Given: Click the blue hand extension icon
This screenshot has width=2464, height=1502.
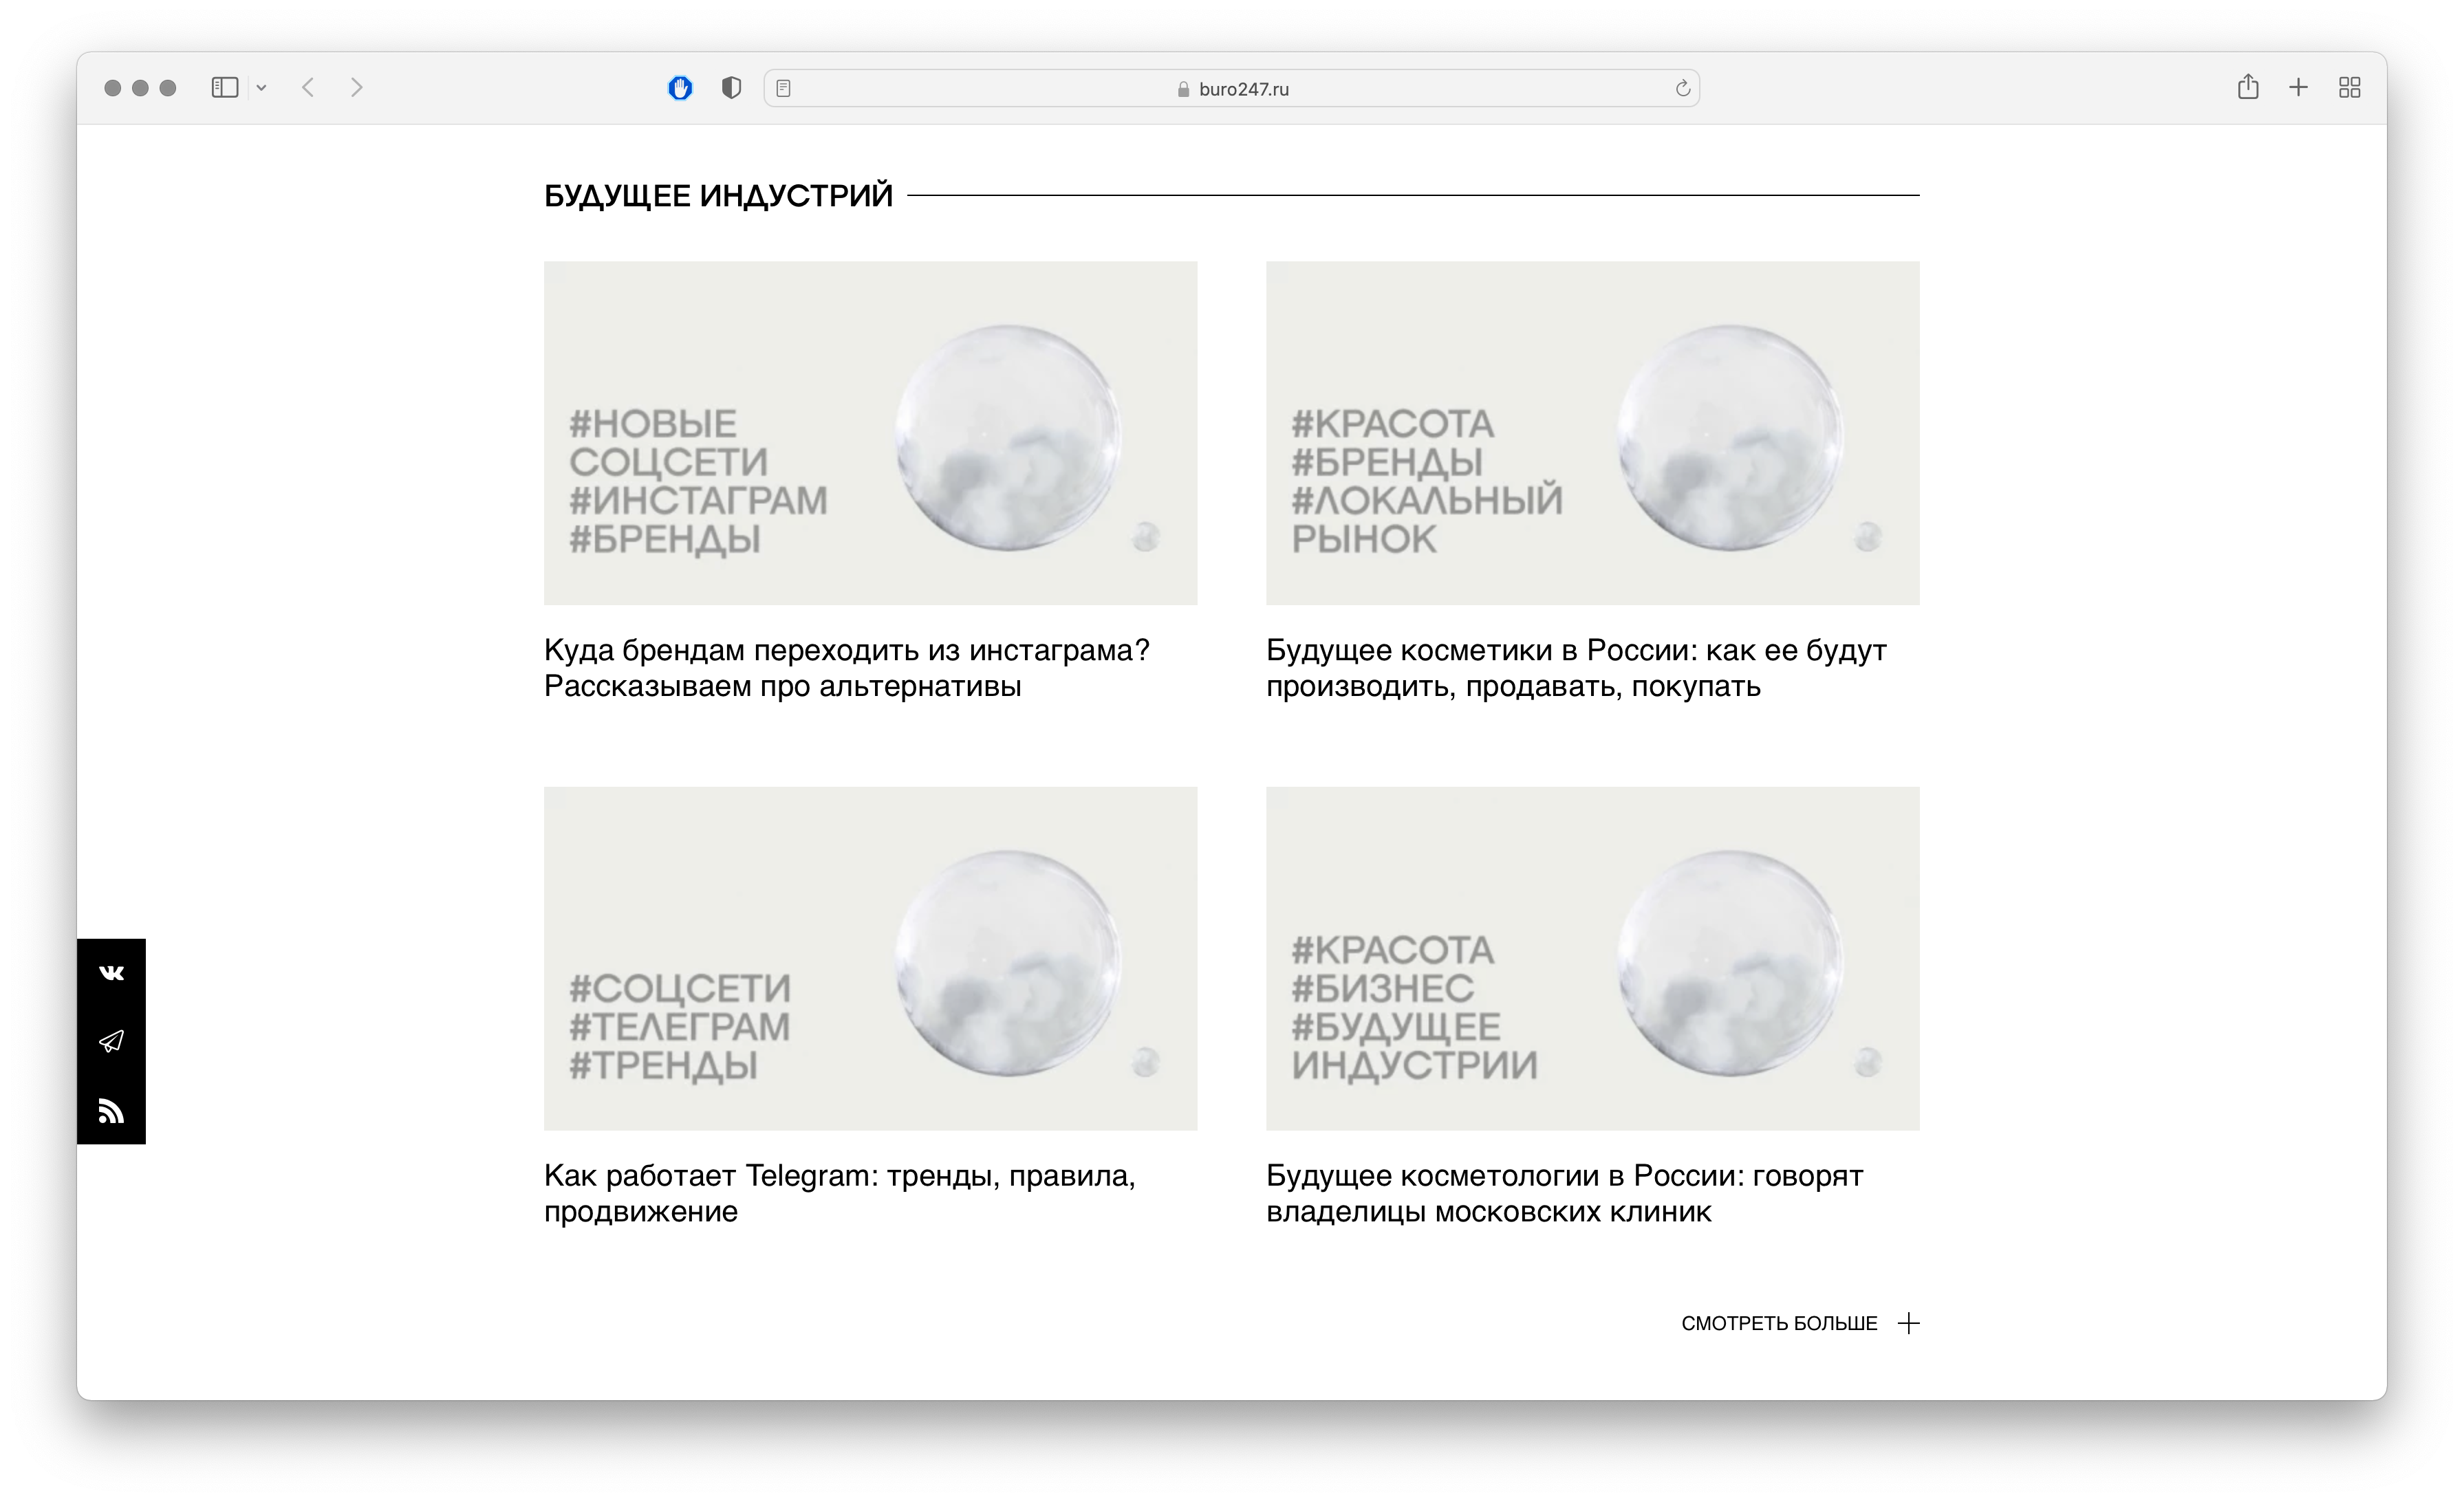Looking at the screenshot, I should 680,88.
